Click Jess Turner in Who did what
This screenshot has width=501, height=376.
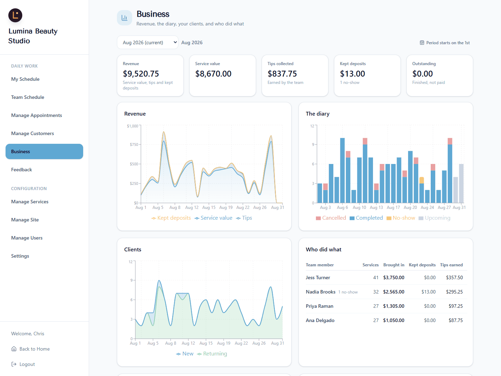[x=318, y=277]
